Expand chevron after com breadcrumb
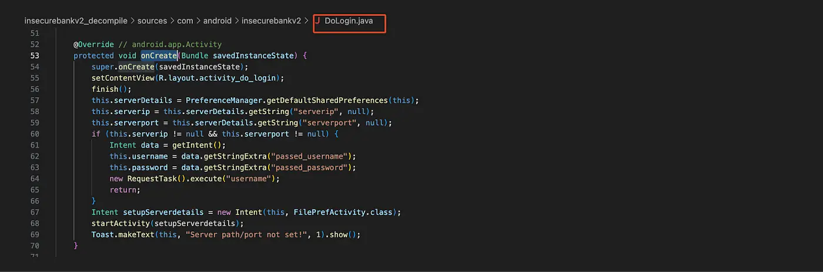 199,21
